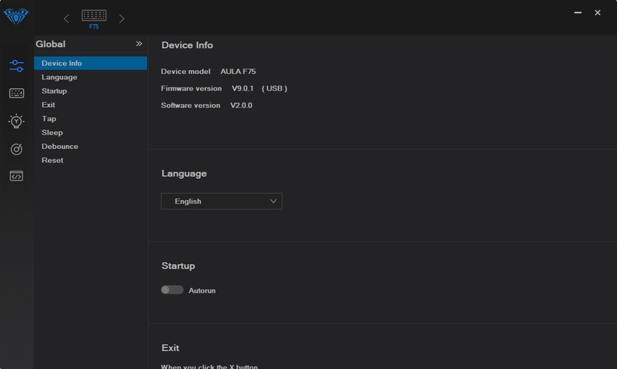Enable the Autorun toggle

click(x=172, y=290)
